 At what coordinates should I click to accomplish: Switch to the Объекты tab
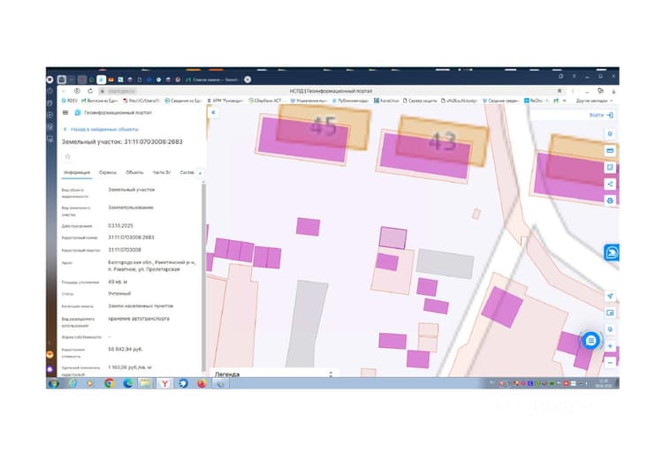134,172
